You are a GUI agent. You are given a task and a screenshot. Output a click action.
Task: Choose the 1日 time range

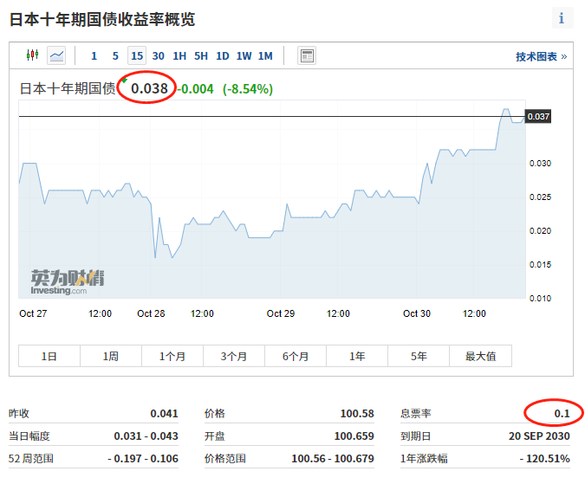tap(49, 356)
